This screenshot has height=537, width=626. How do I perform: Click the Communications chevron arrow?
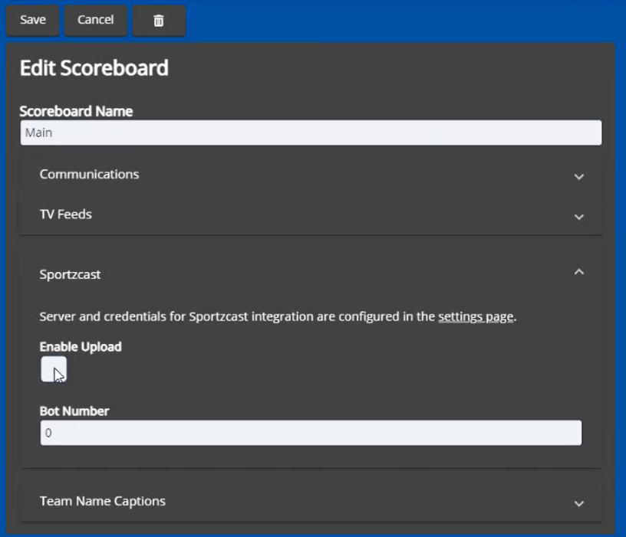click(x=580, y=176)
